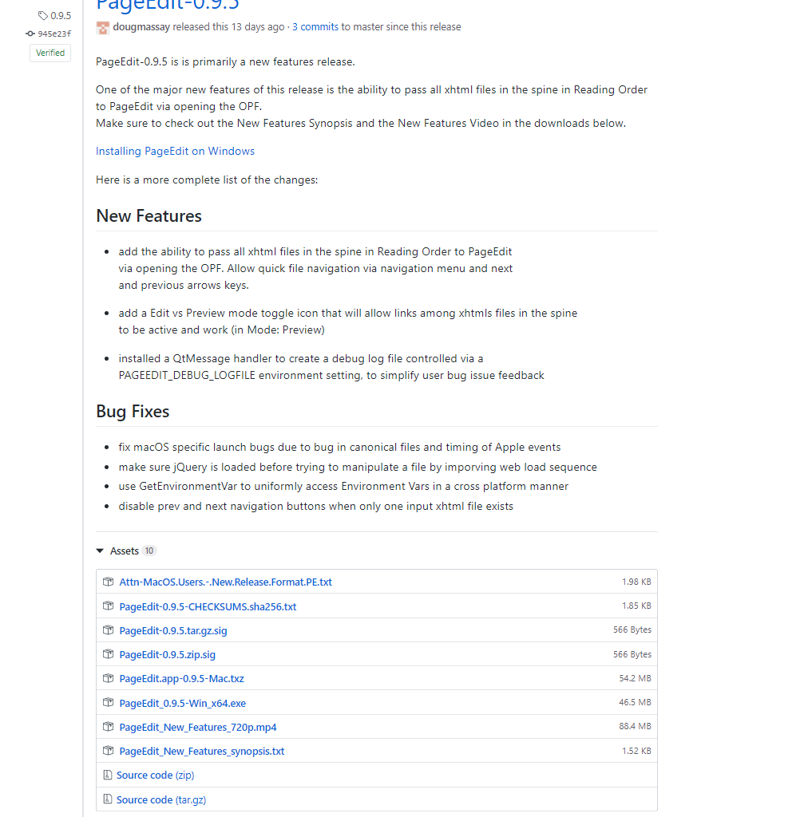The width and height of the screenshot is (800, 817).
Task: Download PageEdit-0.9.5-CHECKSUMS.sha256.txt file
Action: 208,606
